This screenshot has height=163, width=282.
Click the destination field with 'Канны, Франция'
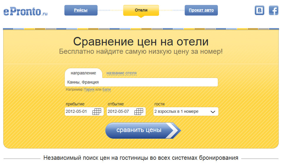[x=141, y=82]
